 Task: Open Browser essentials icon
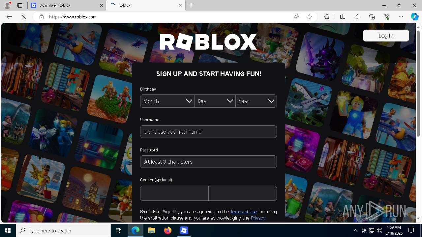[x=386, y=17]
